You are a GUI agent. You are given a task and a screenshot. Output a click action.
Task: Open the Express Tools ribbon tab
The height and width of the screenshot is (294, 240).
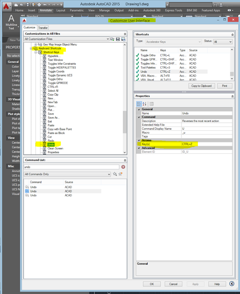tap(173, 10)
